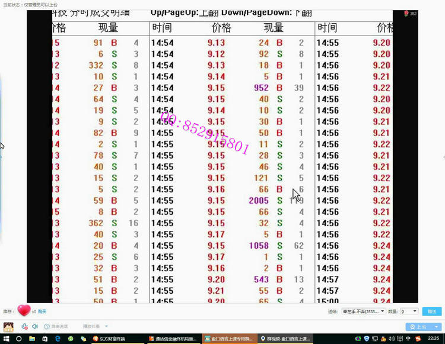Screen dimensions: 445x344
Task: Switch to 通达信金融终端 taskbar window
Action: (x=174, y=339)
